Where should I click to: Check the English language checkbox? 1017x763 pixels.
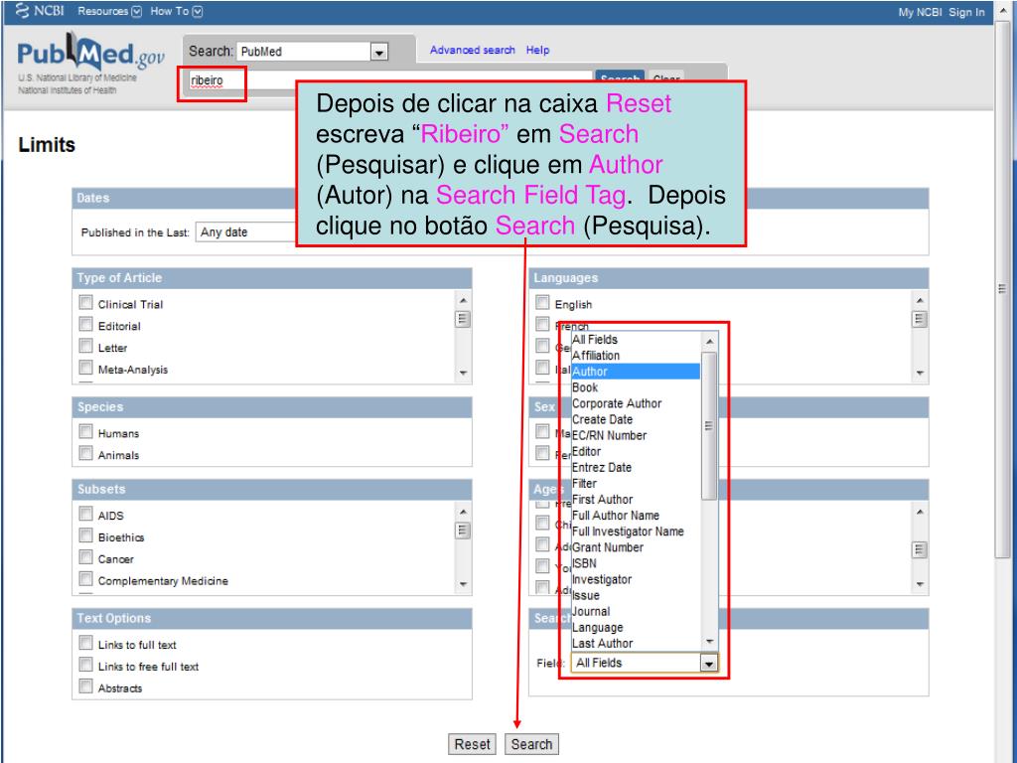542,302
